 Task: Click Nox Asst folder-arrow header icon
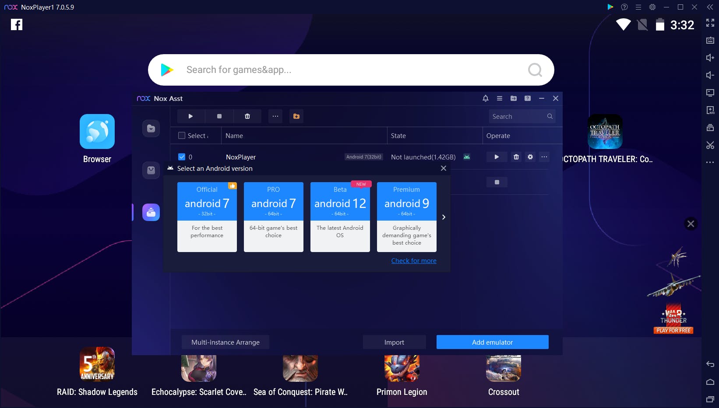coord(514,98)
